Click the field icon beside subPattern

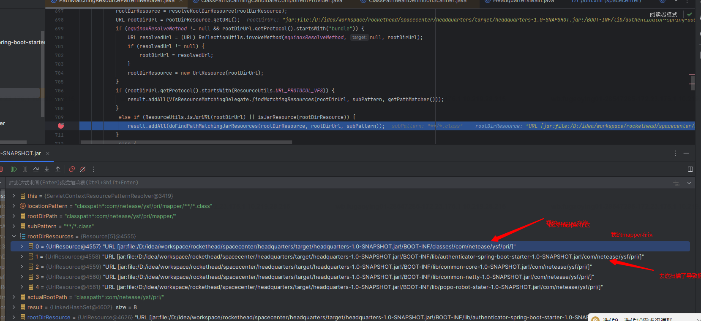pos(23,226)
